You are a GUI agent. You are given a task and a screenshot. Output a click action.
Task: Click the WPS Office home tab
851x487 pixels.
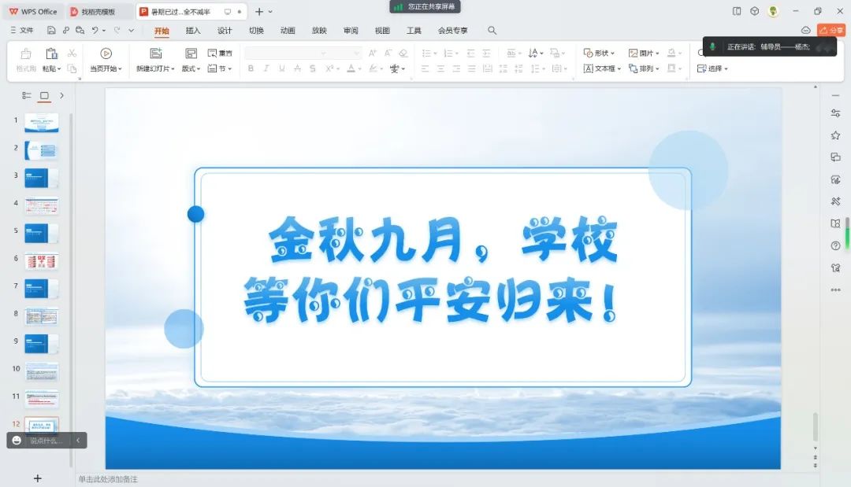point(32,11)
